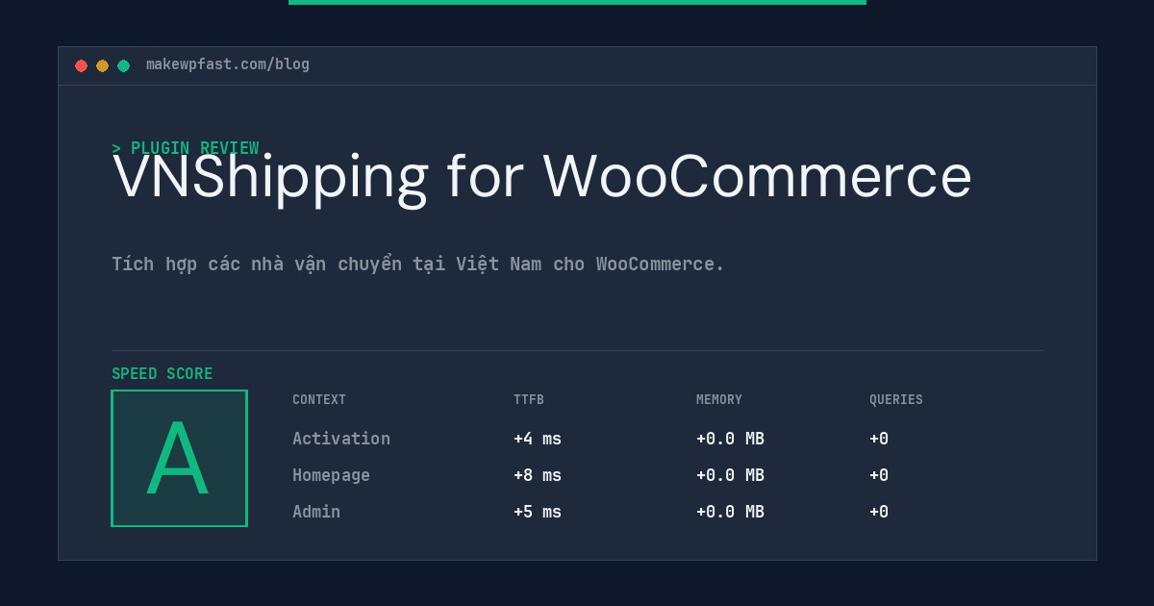Click Homepage's +0.0 MB memory value
Viewport: 1154px width, 606px height.
[x=730, y=475]
